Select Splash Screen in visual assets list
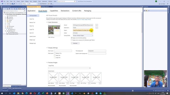 (32, 36)
